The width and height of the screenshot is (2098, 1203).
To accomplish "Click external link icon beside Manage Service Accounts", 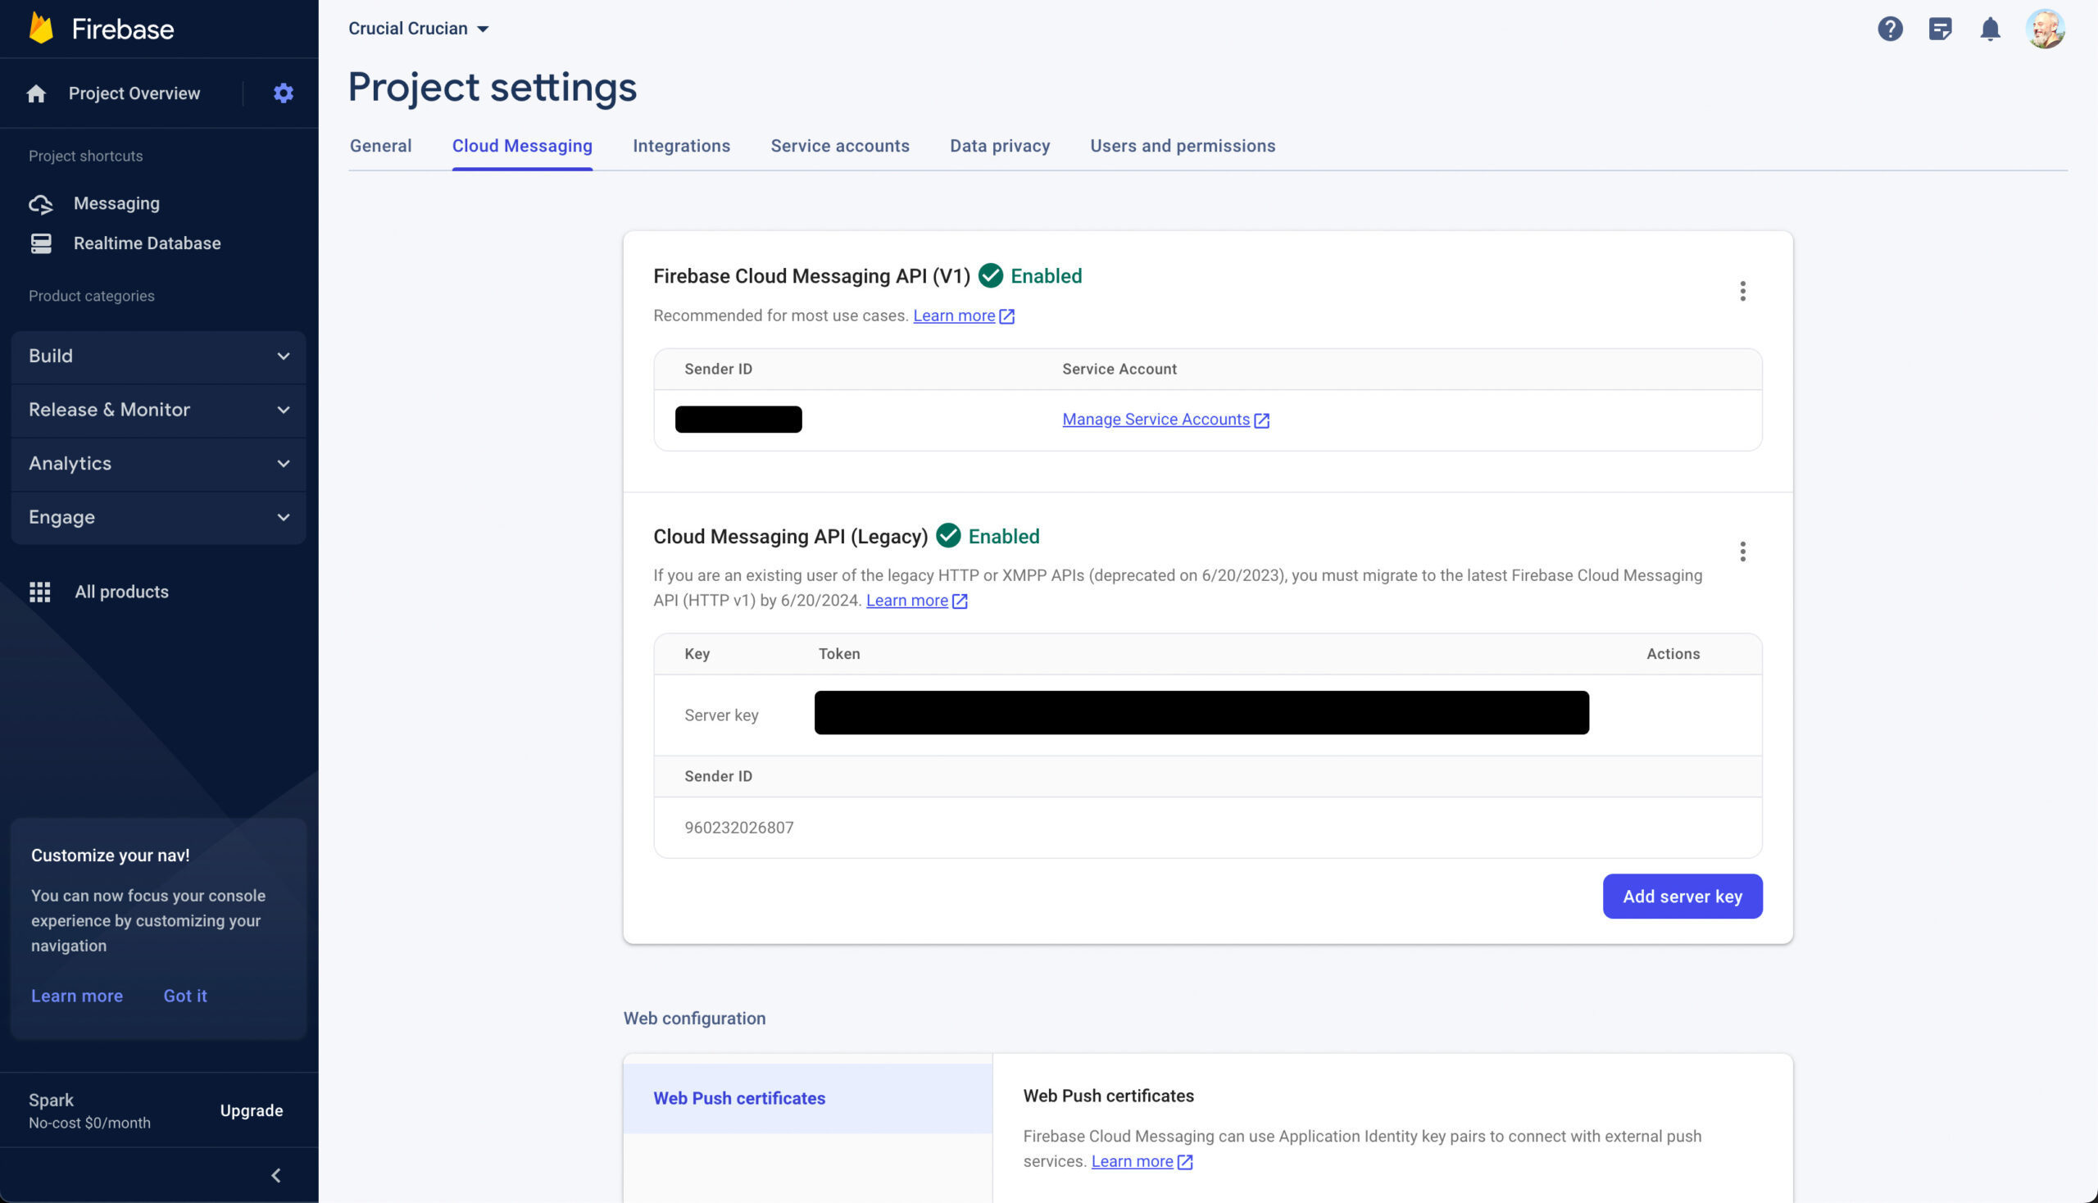I will click(x=1262, y=420).
